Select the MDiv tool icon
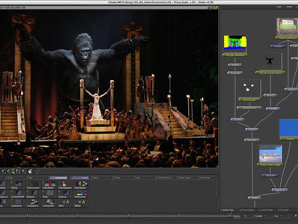This screenshot has height=224, width=298. tap(65, 203)
